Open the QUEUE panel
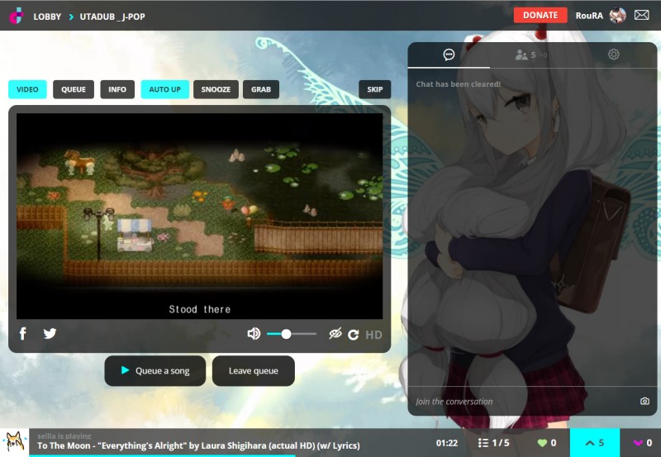 point(74,89)
